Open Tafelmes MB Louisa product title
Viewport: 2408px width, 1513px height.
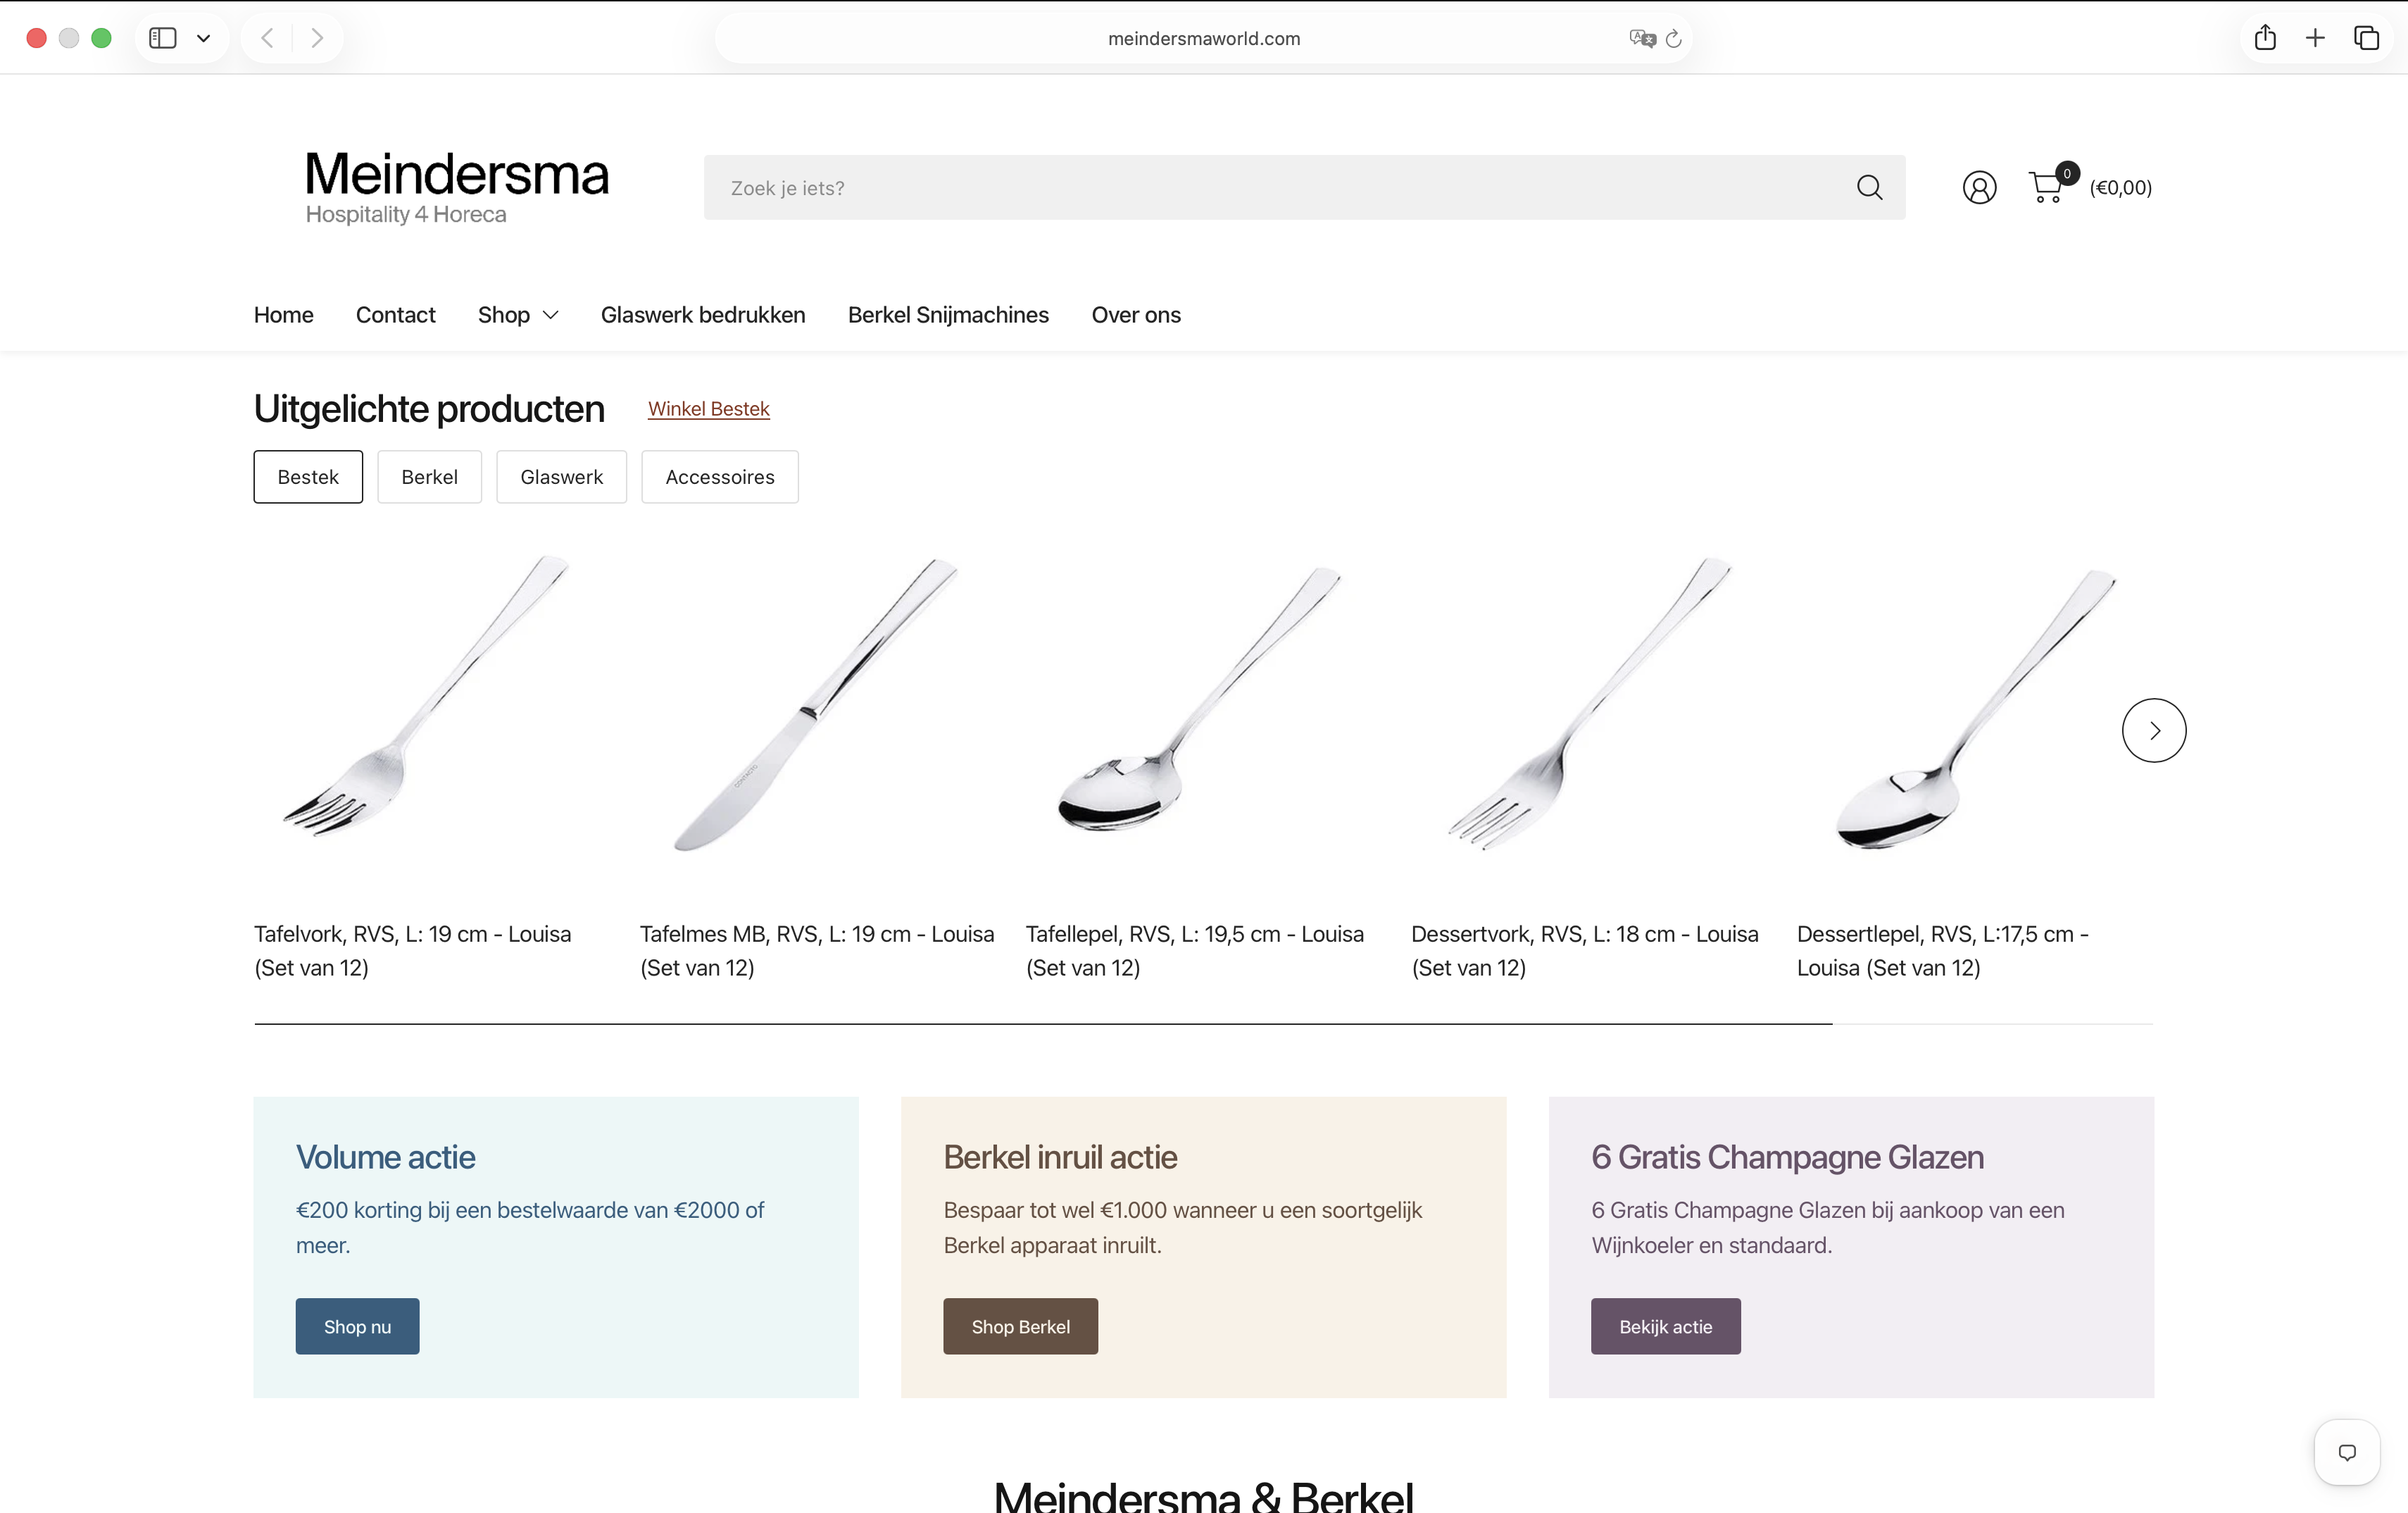[x=817, y=951]
